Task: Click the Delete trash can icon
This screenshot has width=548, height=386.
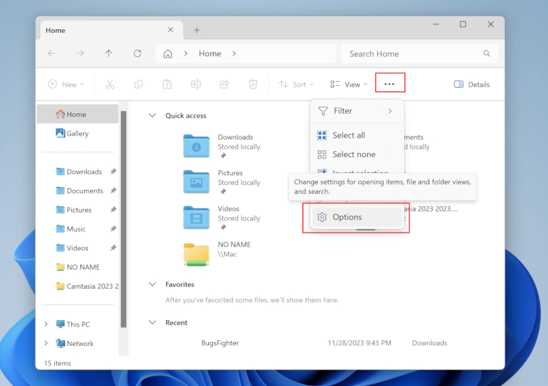Action: [x=253, y=85]
